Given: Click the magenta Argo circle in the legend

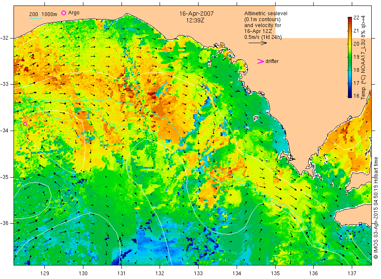Looking at the screenshot, I should (63, 13).
